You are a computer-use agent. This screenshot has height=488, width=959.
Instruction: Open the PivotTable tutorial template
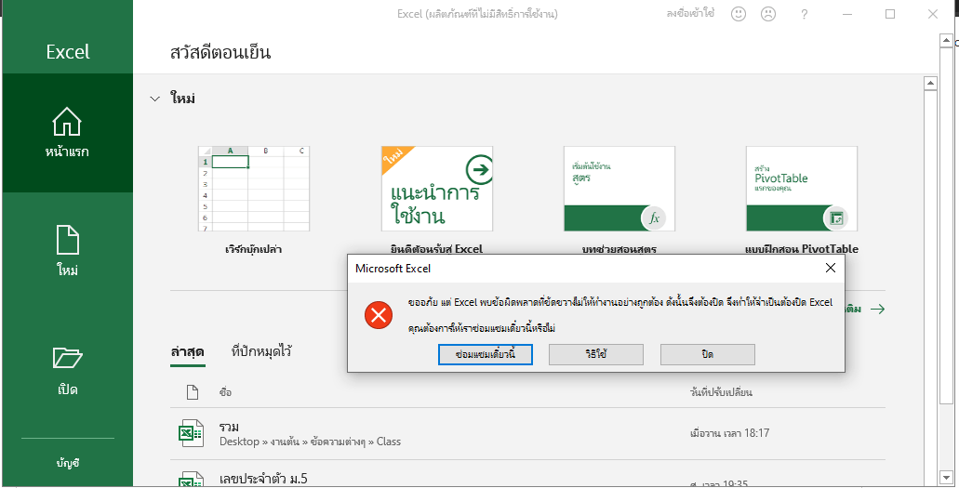(801, 189)
